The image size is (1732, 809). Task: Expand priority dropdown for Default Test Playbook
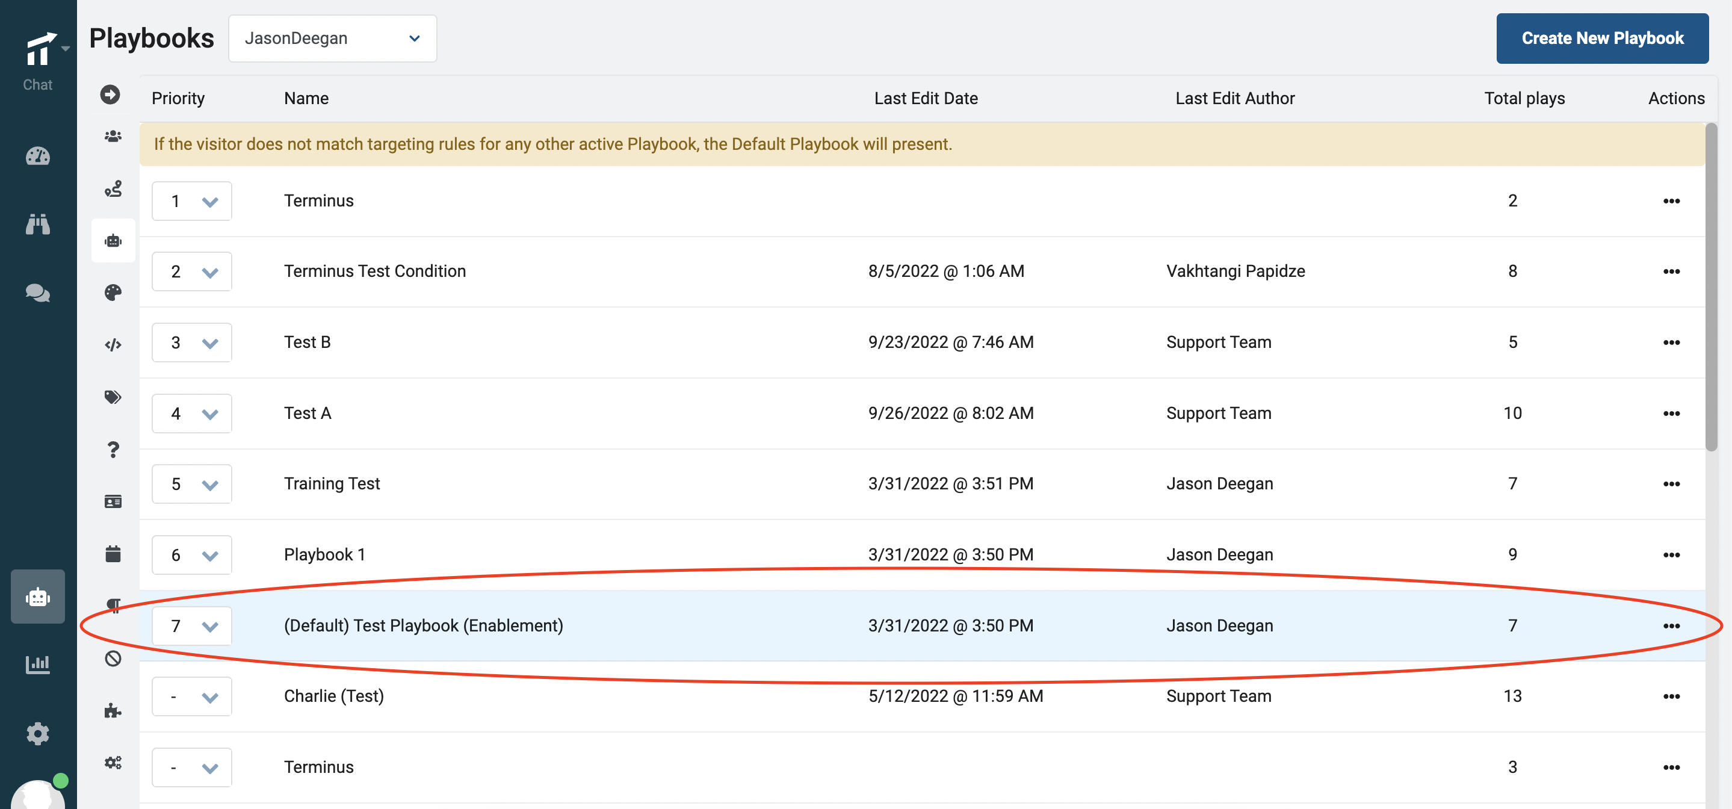coord(191,626)
